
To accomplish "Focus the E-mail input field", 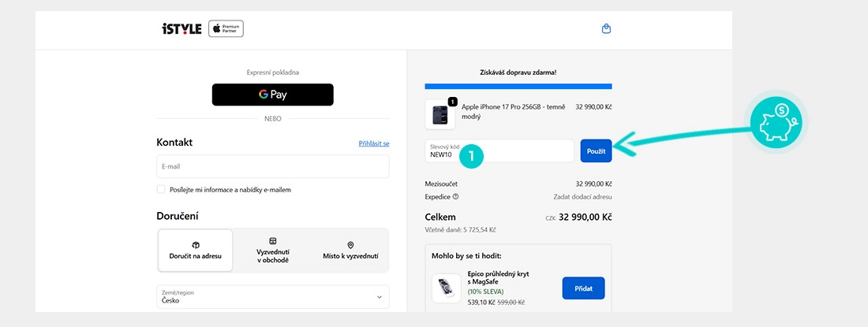I will click(272, 166).
